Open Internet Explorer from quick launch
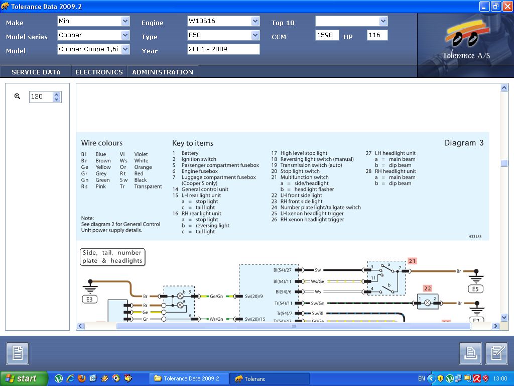514x386 pixels. point(70,378)
